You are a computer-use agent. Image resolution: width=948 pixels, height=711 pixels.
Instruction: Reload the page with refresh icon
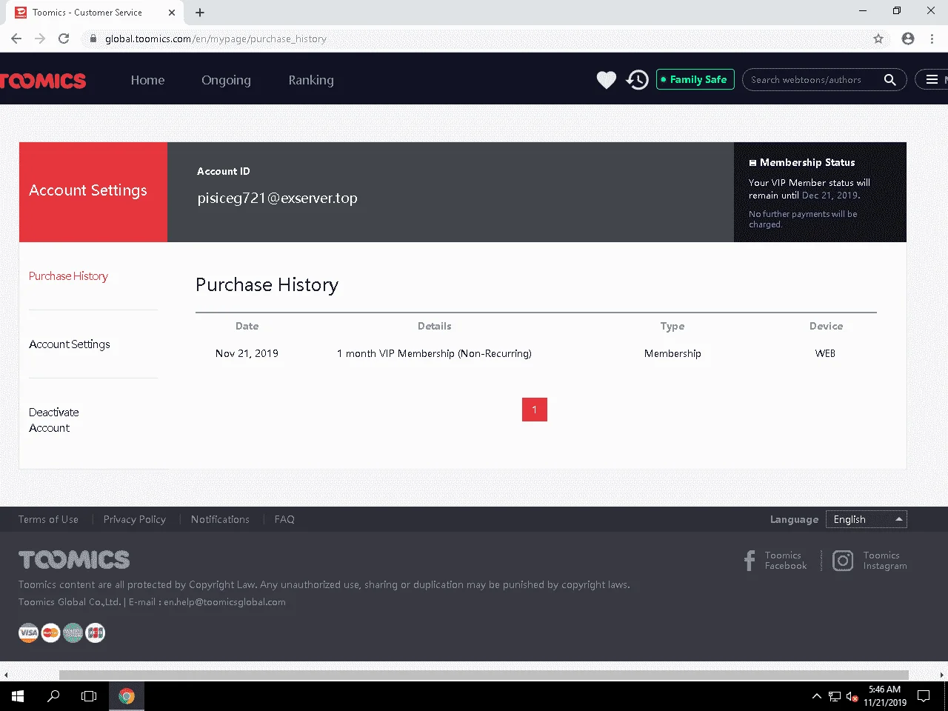[x=64, y=39]
